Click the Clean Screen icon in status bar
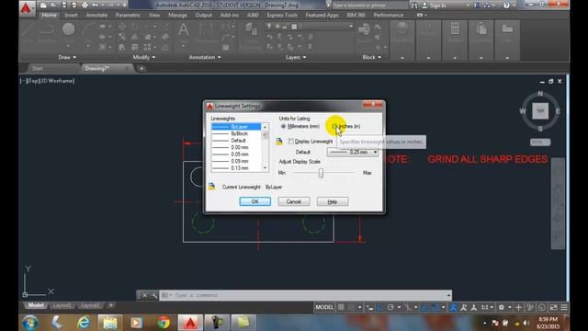 pos(553,307)
